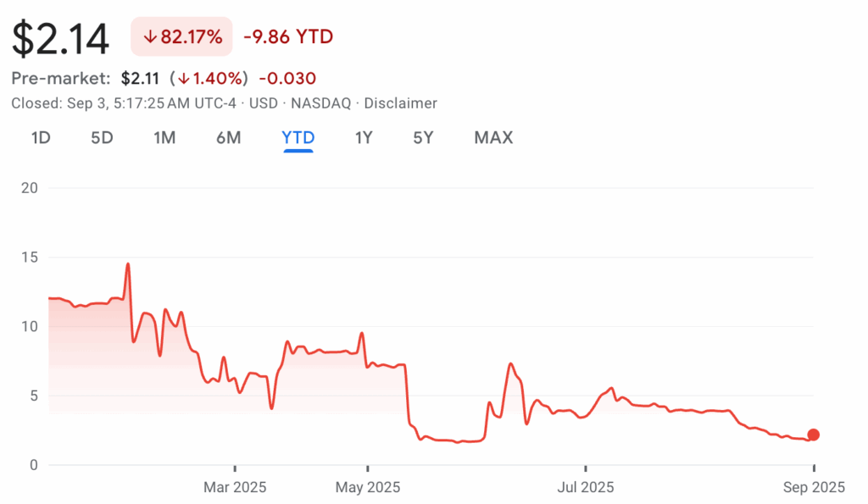Switch to the 5D chart range
868x504 pixels.
point(102,137)
